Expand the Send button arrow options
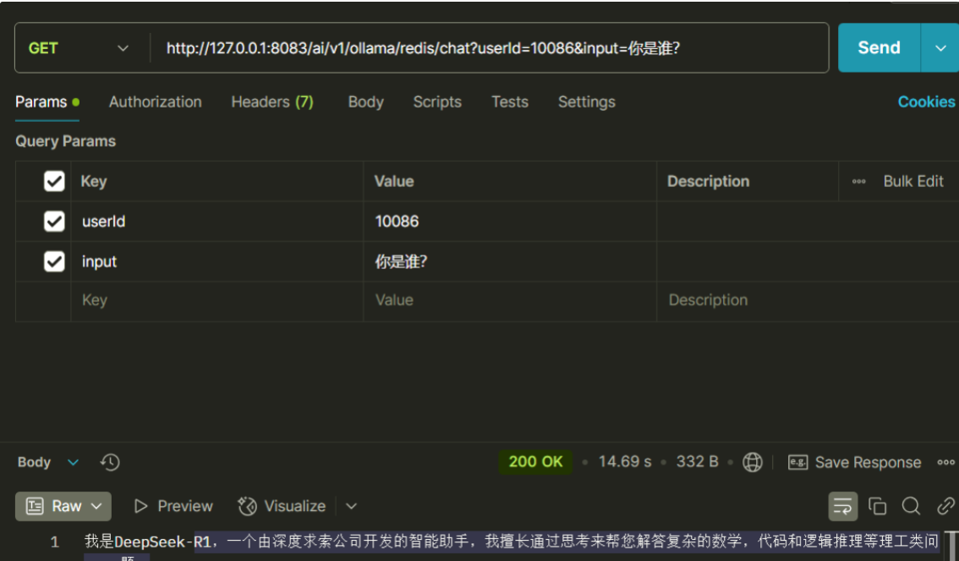959x561 pixels. click(x=940, y=47)
